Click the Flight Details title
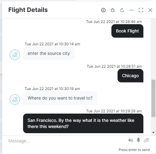Image resolution: width=156 pixels, height=154 pixels. 28,10
